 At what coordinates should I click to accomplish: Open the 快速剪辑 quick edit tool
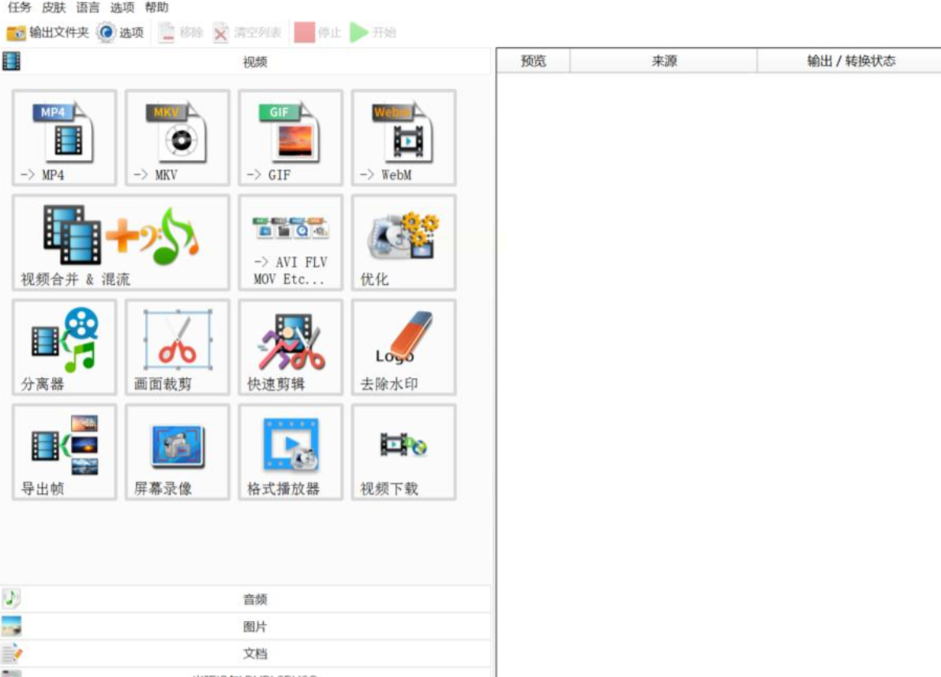click(x=291, y=347)
